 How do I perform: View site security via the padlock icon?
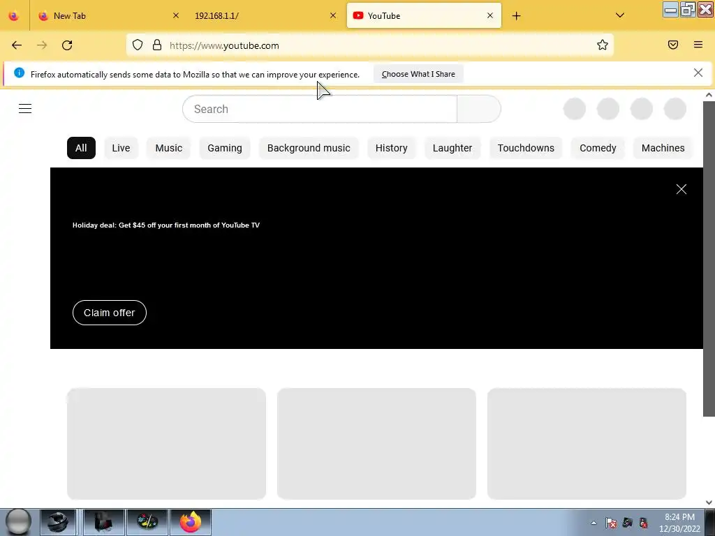pos(157,45)
